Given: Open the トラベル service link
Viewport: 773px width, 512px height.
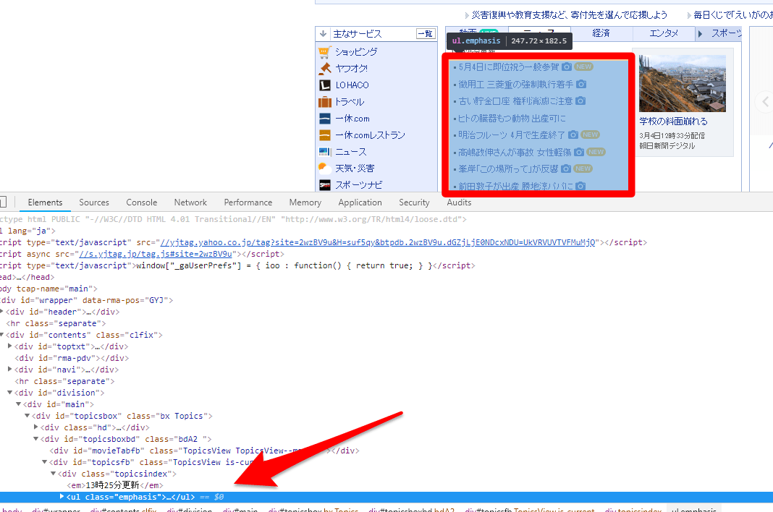Looking at the screenshot, I should coord(350,102).
